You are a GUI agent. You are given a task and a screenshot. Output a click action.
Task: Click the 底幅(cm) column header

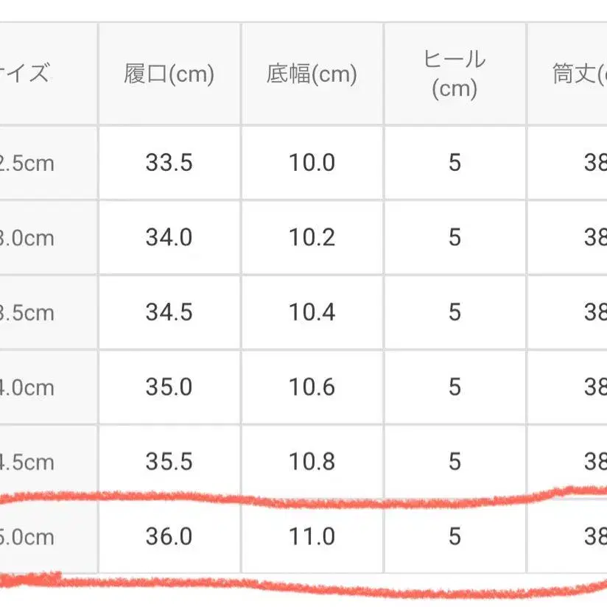click(312, 74)
